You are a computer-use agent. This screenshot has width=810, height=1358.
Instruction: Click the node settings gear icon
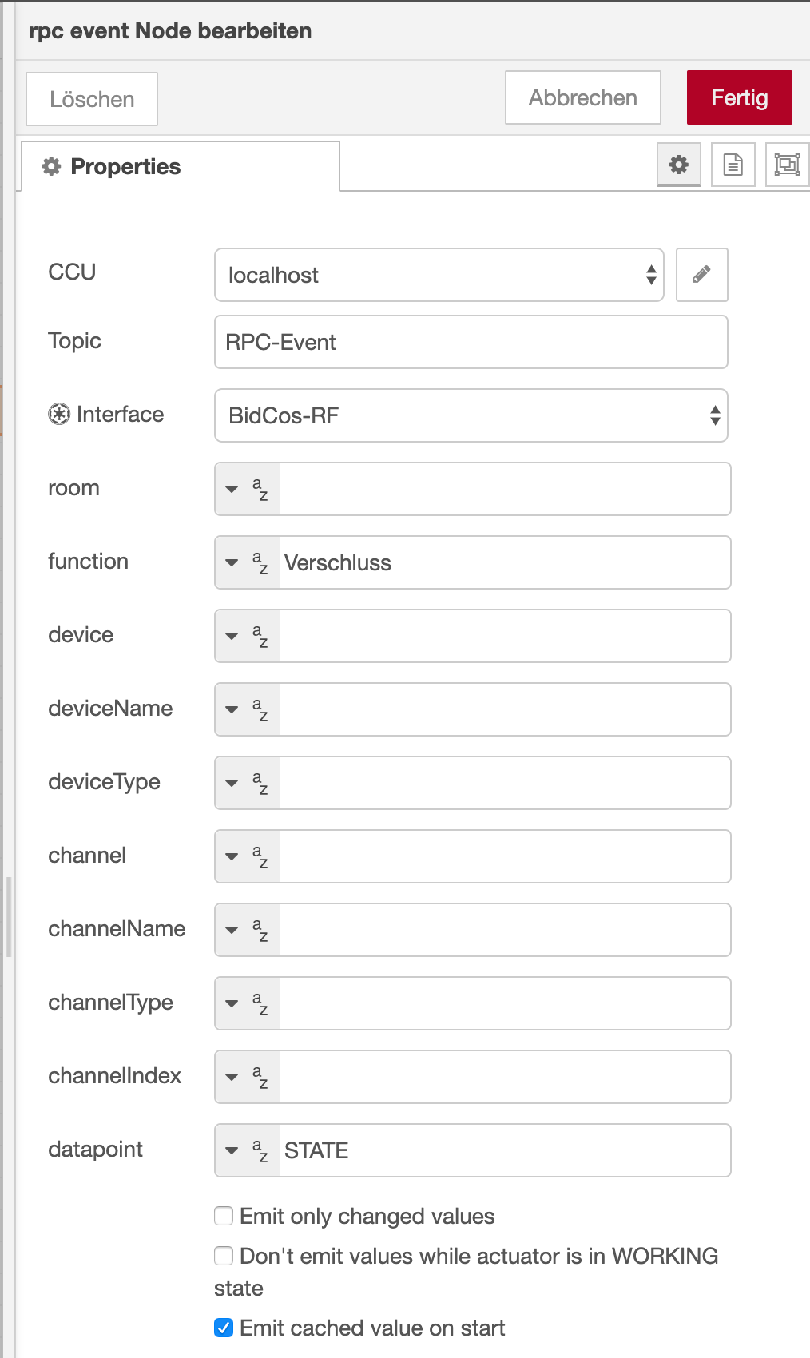[678, 165]
